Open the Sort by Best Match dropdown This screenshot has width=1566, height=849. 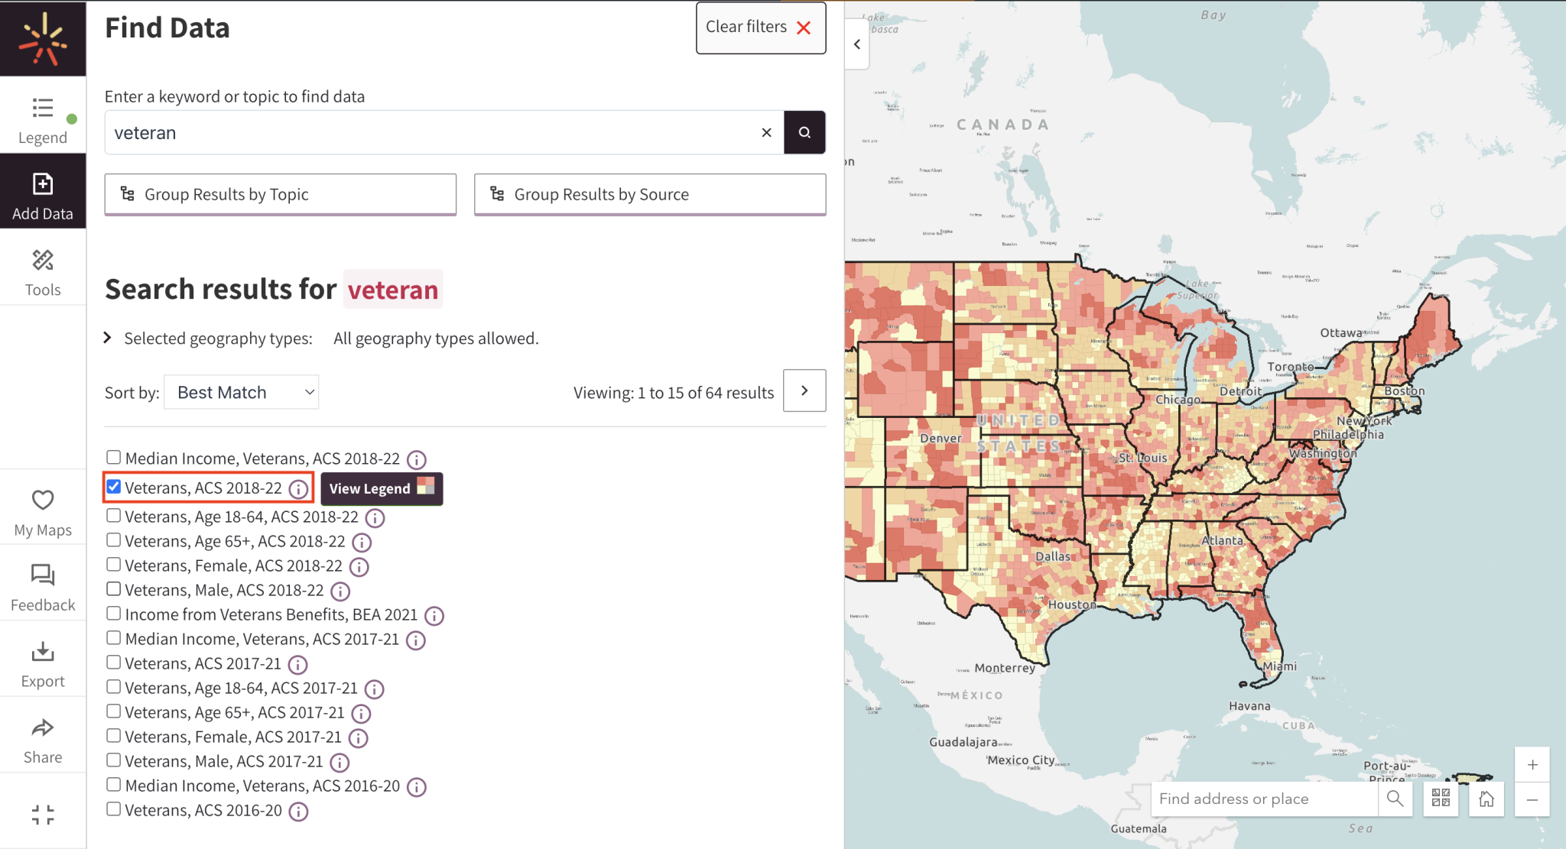[x=241, y=391]
